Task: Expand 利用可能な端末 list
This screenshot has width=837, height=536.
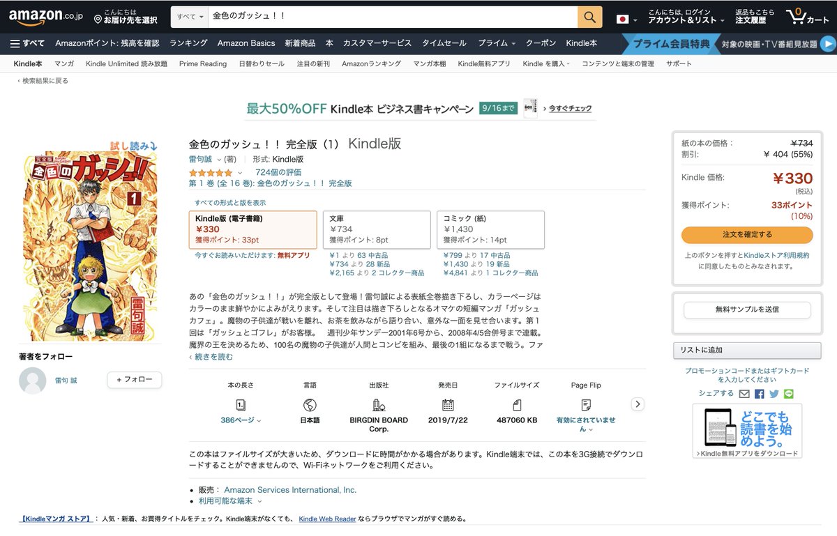Action: pyautogui.click(x=230, y=500)
